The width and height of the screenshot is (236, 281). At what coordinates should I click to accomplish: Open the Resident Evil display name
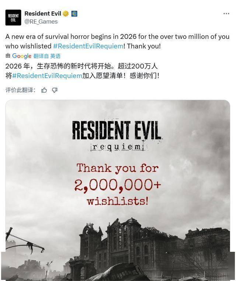[x=43, y=13]
